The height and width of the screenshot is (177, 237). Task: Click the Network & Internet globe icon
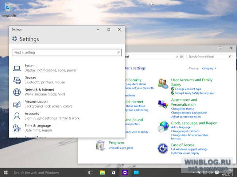pos(17,92)
